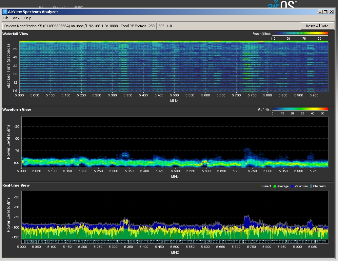Image resolution: width=338 pixels, height=261 pixels.
Task: Click the airOS logo above the window
Action: click(282, 4)
